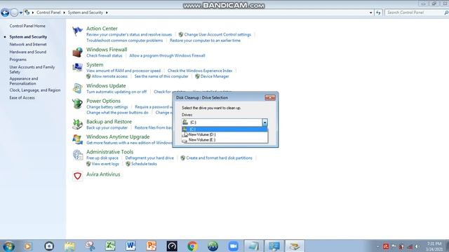Screen dimensions: 449x252
Task: Launch Excel from the taskbar
Action: 110,246
